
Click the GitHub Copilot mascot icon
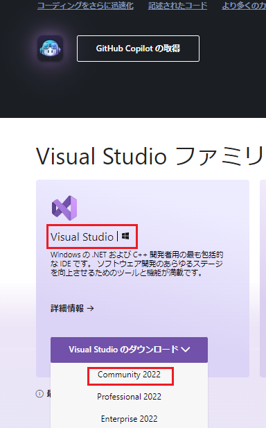pos(50,49)
